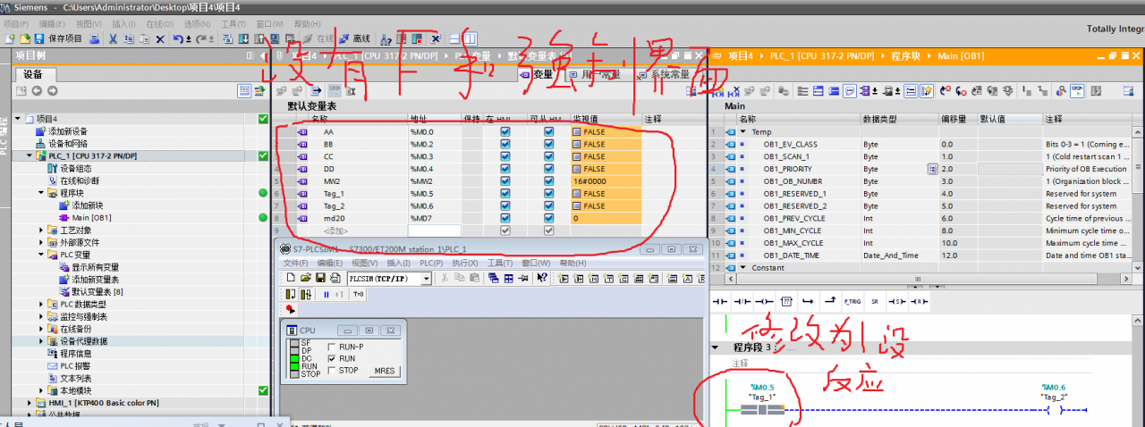Click the monitor value FALSE for tag AA

pyautogui.click(x=606, y=131)
